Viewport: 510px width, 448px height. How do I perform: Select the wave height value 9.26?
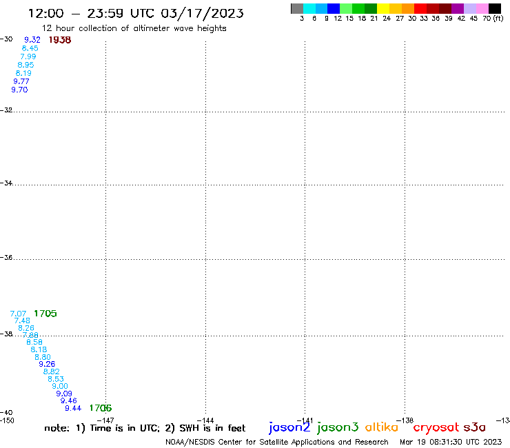point(47,364)
